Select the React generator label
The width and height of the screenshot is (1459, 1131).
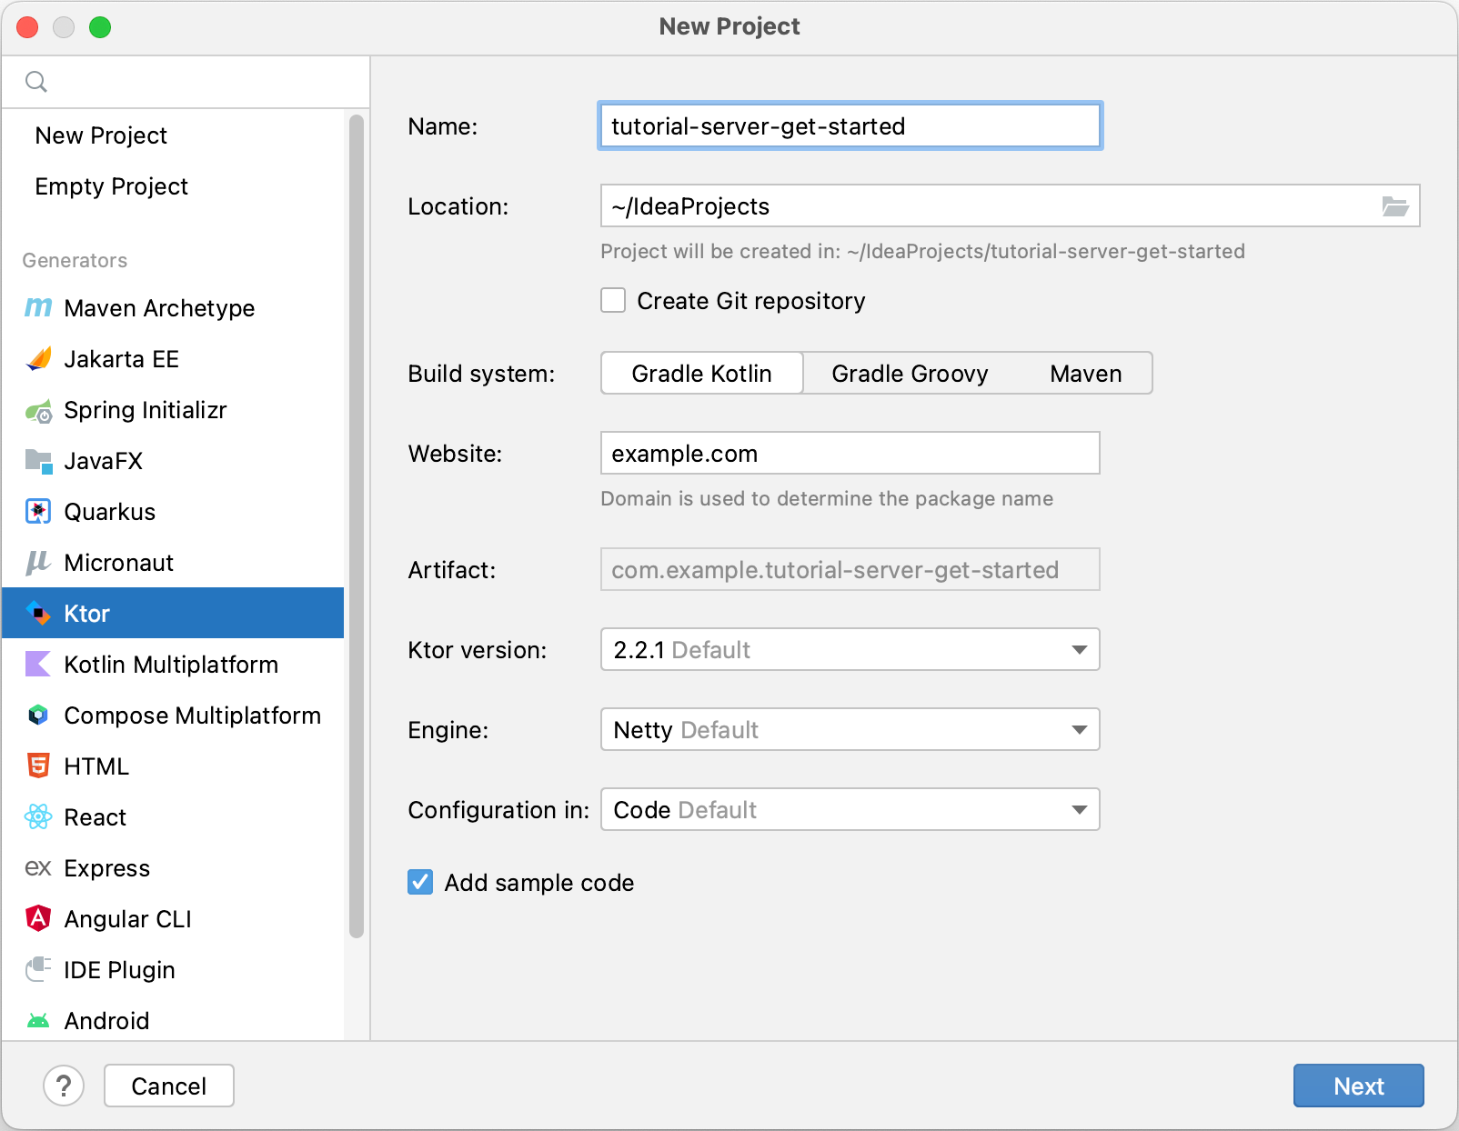click(95, 817)
